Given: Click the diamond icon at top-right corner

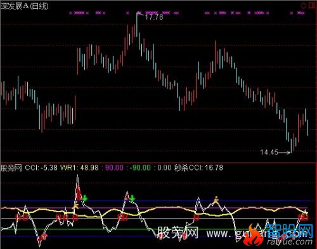Looking at the screenshot, I should 304,6.
